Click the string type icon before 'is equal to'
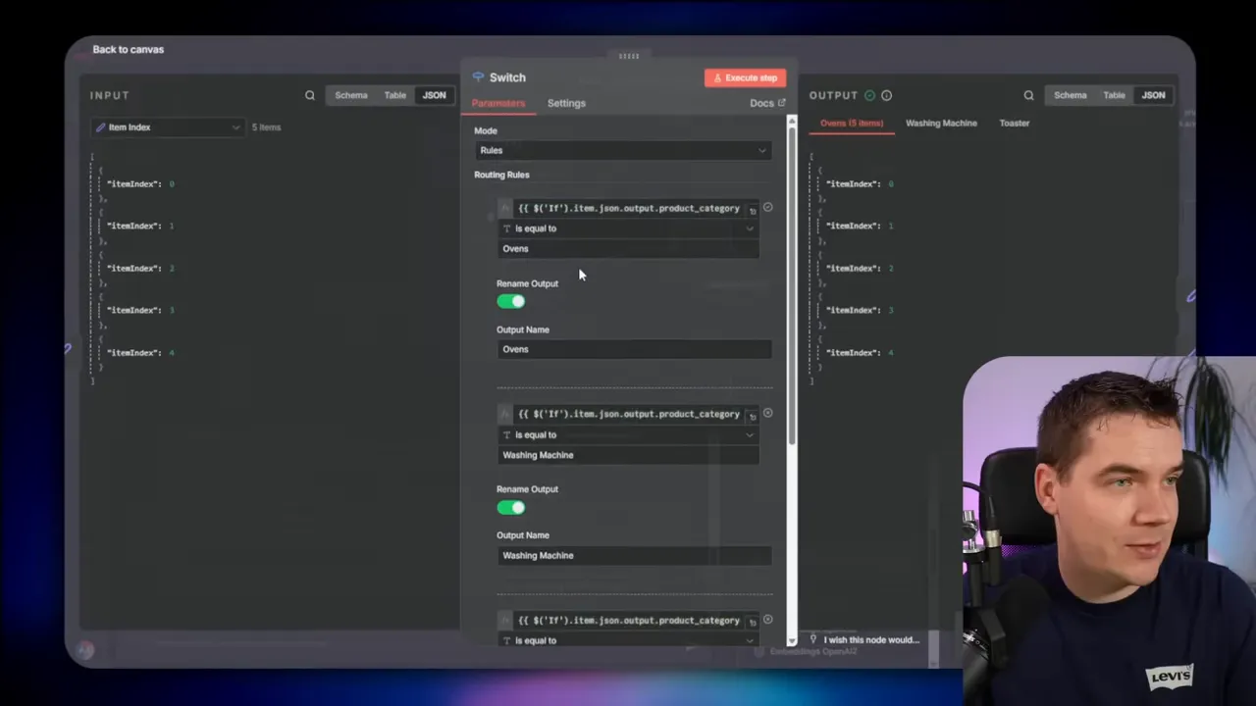 click(506, 227)
